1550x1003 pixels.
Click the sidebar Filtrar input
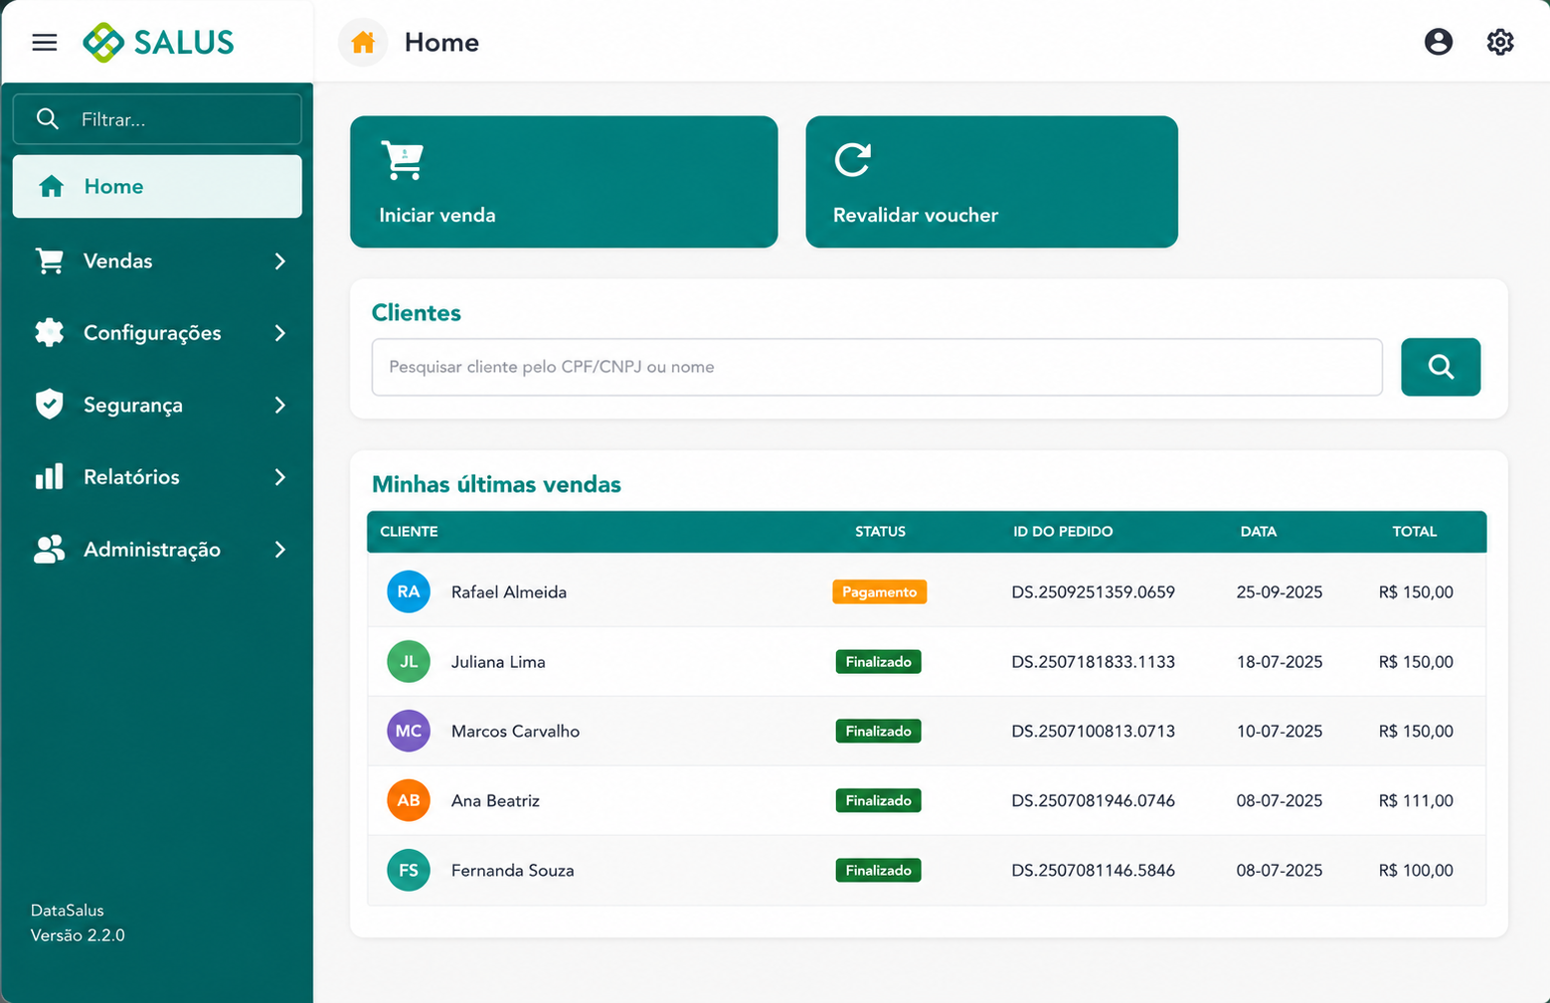pyautogui.click(x=157, y=119)
